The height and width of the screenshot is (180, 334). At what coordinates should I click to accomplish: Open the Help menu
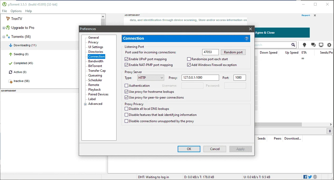[28, 11]
